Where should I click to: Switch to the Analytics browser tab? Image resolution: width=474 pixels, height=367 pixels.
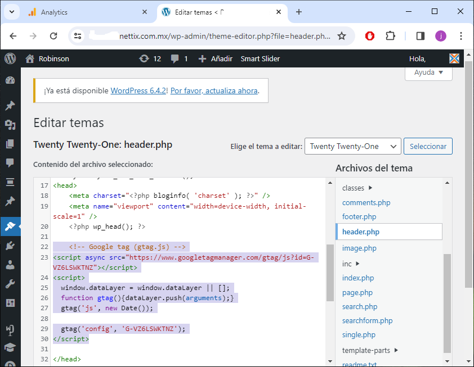pyautogui.click(x=54, y=12)
